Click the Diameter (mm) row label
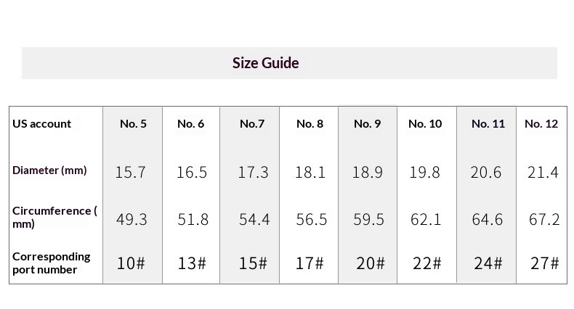This screenshot has width=574, height=309. 49,170
